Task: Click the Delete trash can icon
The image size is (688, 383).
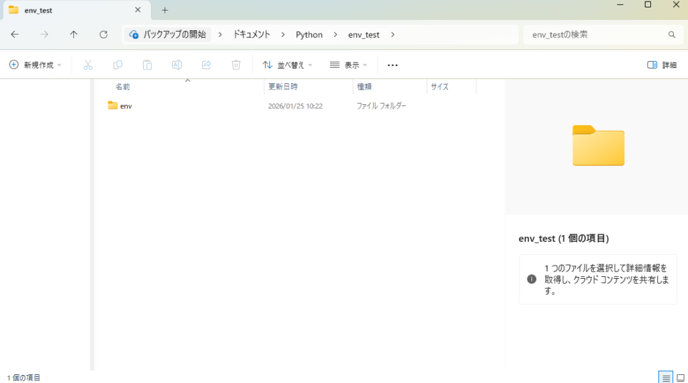Action: point(236,65)
